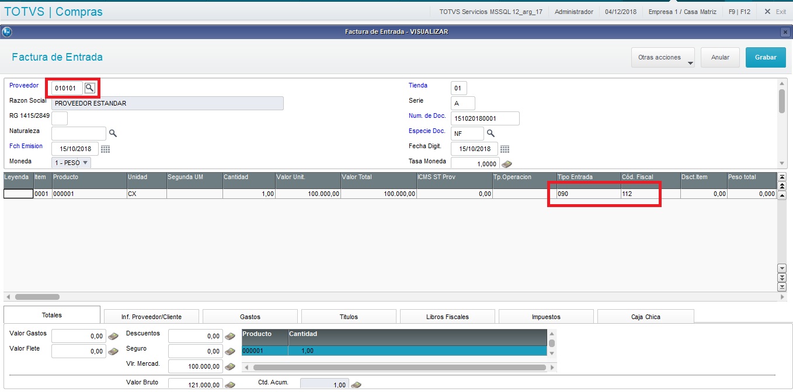The width and height of the screenshot is (793, 392).
Task: Click the Cód. Fiscal cell showing 112
Action: (650, 194)
